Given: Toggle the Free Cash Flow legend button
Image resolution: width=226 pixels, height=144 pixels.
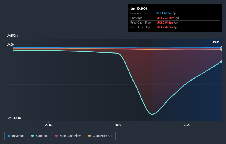Looking at the screenshot, I should (x=68, y=136).
